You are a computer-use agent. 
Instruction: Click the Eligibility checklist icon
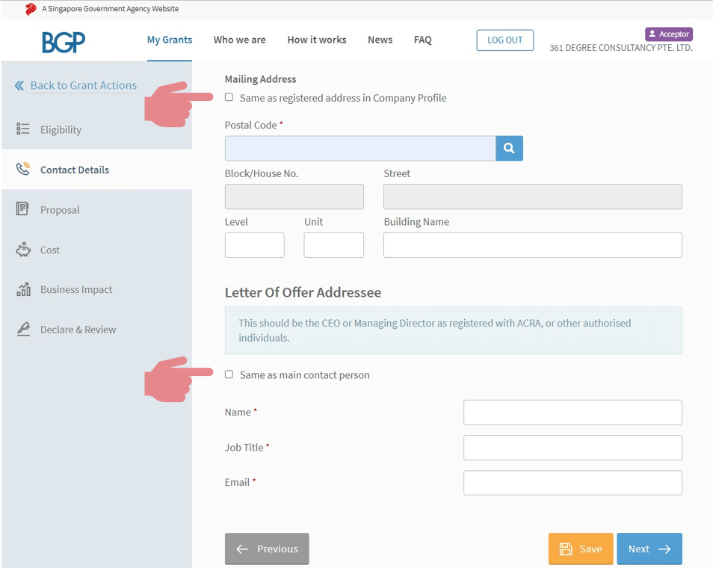[x=23, y=129]
